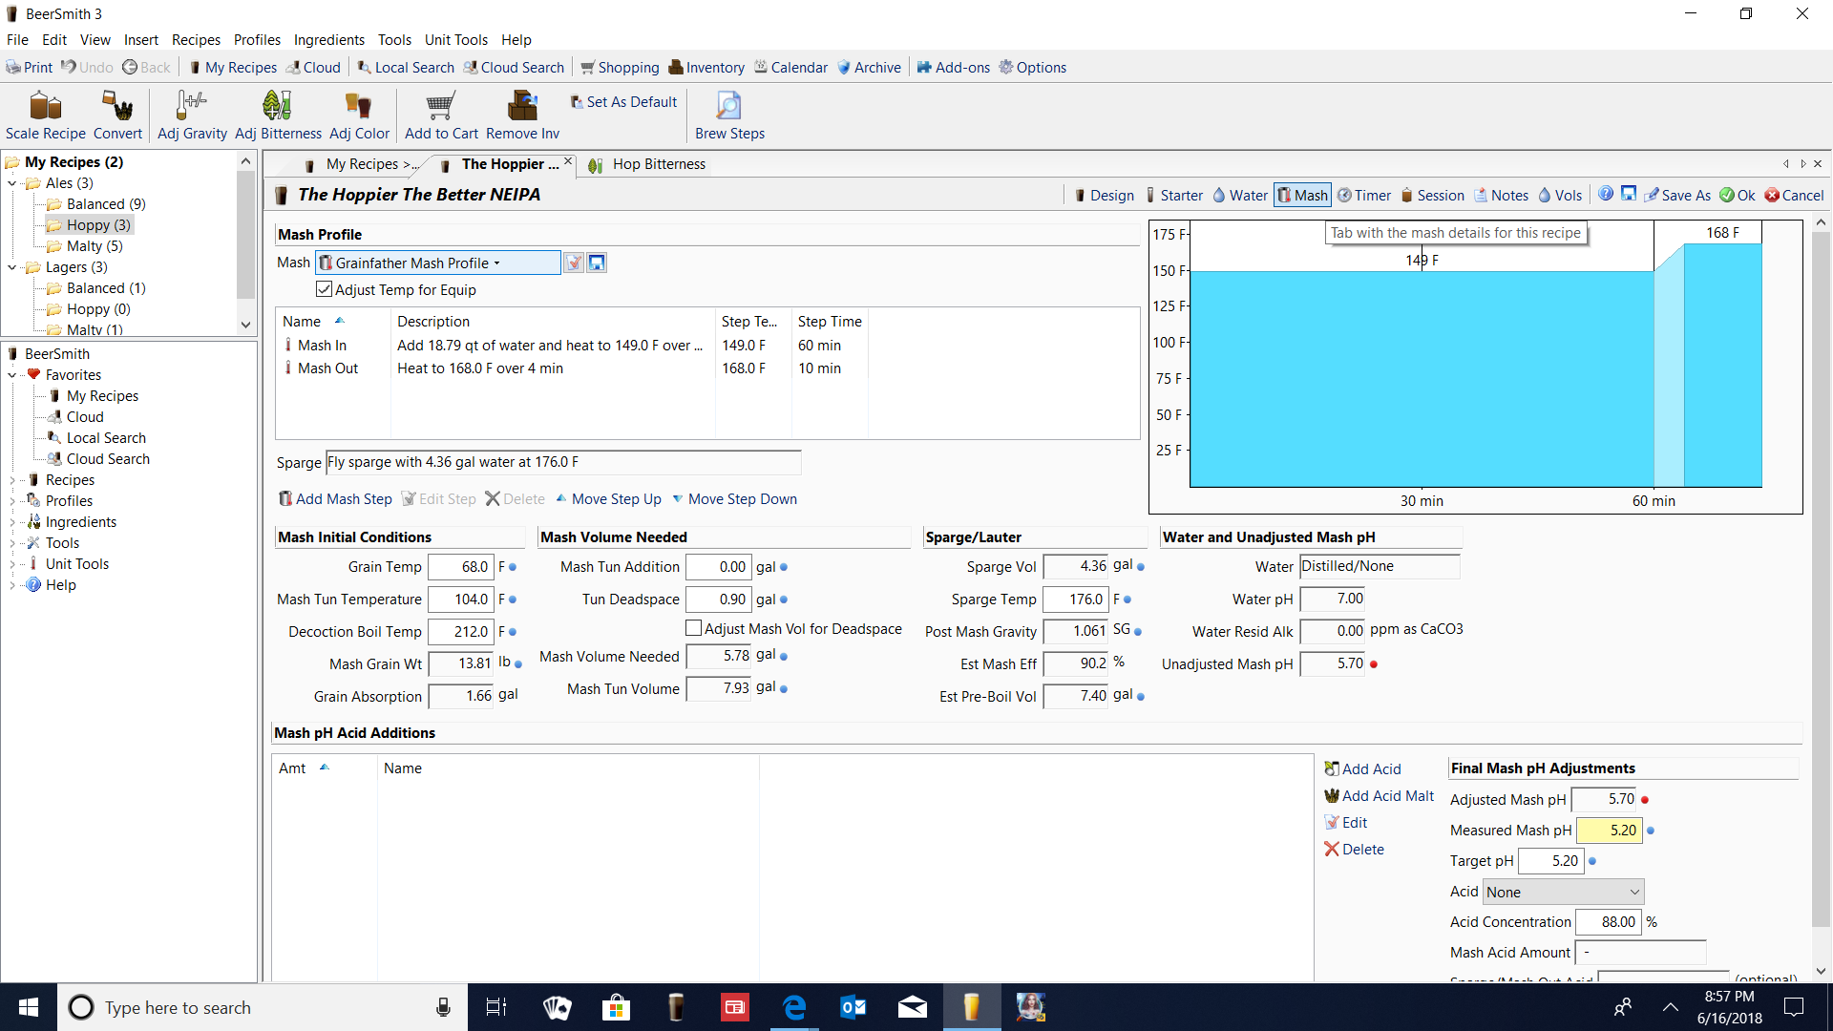
Task: Open Microsoft Edge from the taskbar
Action: click(793, 1007)
